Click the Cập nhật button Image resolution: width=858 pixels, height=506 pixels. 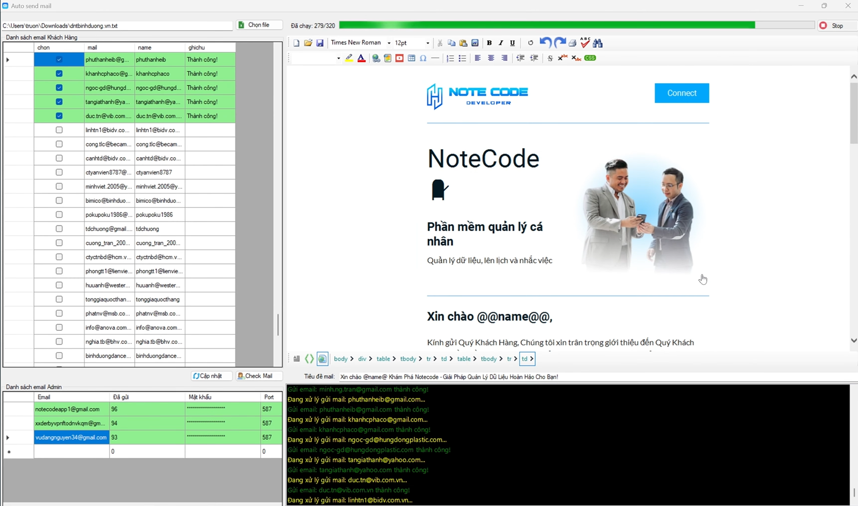(211, 376)
